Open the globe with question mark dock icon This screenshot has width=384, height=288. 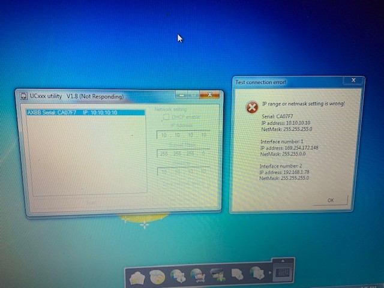[257, 276]
